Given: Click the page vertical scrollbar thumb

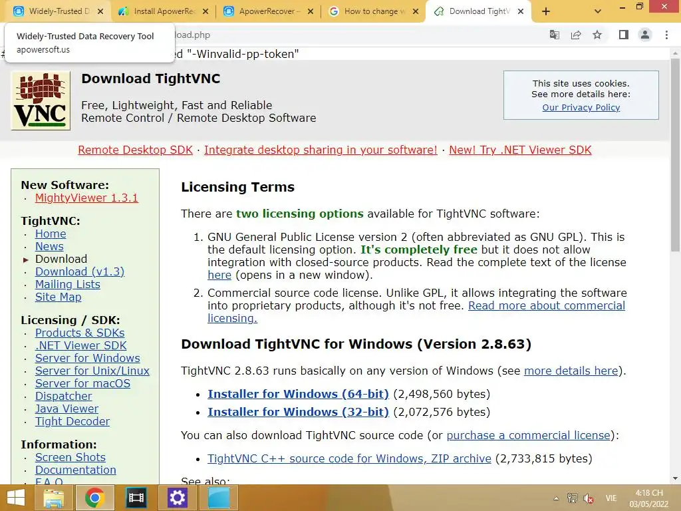Looking at the screenshot, I should pos(675,154).
